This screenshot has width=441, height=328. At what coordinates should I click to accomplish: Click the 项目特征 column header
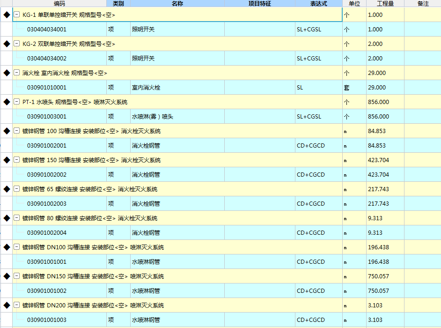[x=259, y=3]
